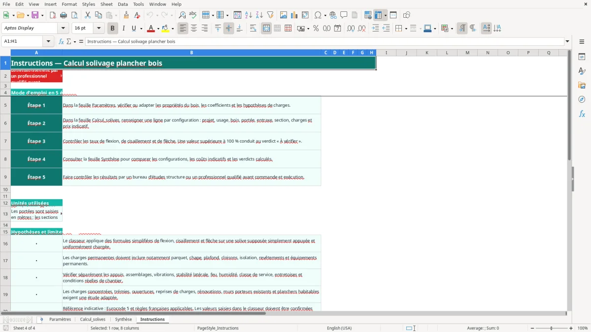591x332 pixels.
Task: Toggle Freeze Rows and Columns
Action: tap(378, 15)
